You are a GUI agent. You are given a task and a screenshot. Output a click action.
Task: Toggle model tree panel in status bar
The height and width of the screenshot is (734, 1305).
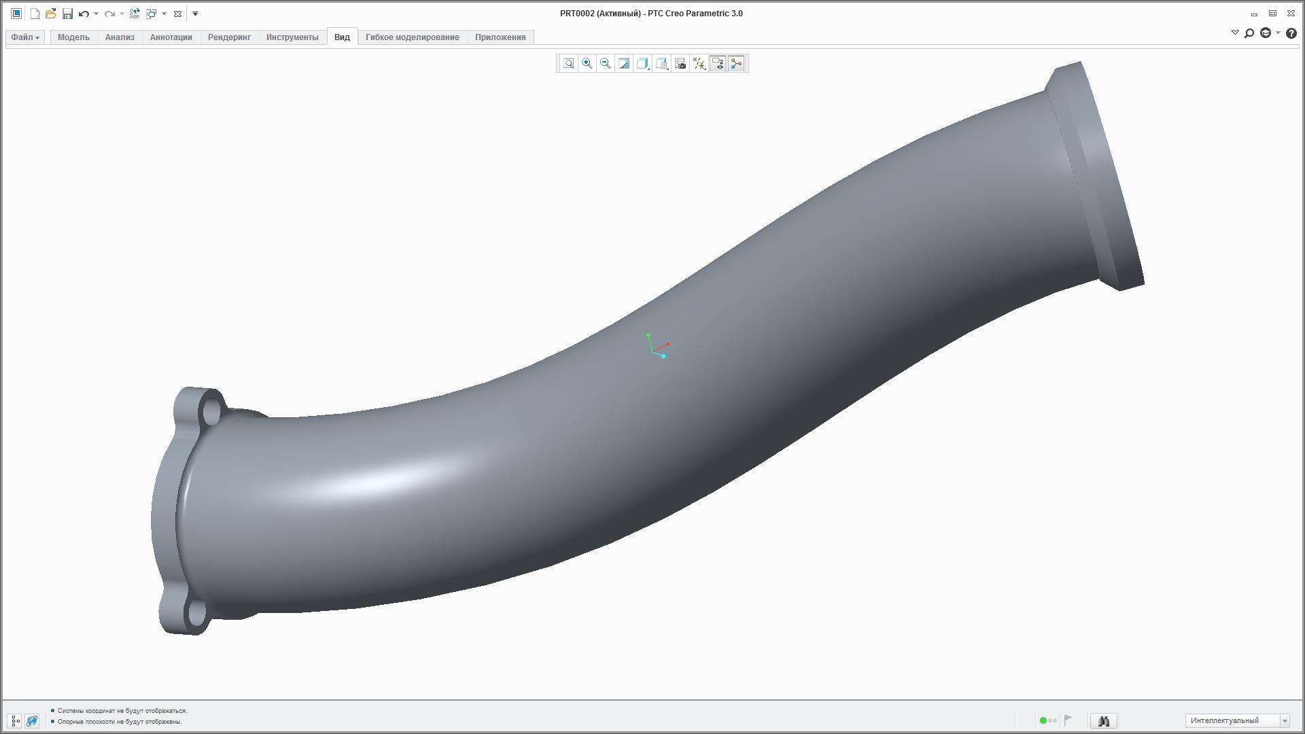coord(15,721)
